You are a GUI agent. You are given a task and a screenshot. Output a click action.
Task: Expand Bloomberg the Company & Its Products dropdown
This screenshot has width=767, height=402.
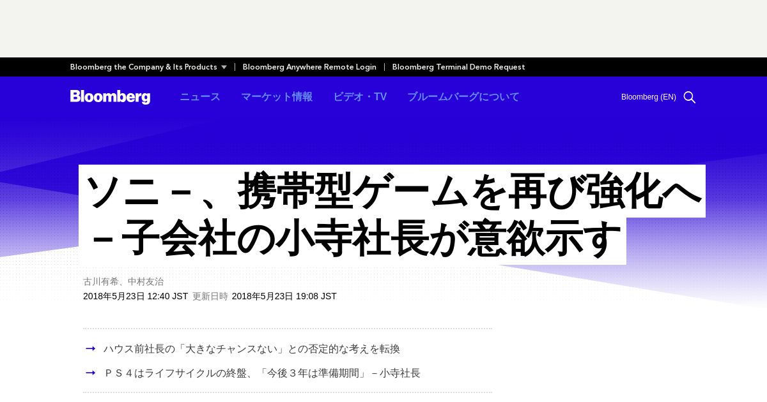[148, 67]
